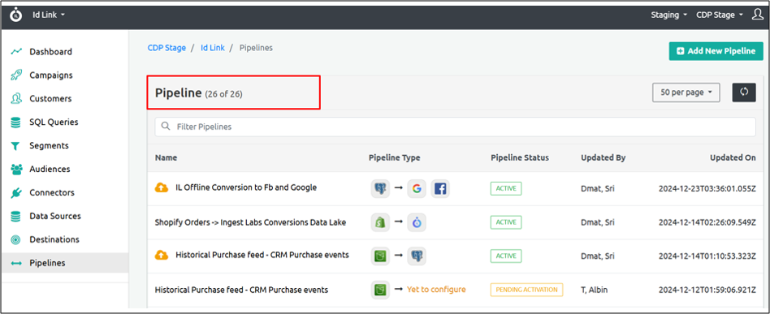Viewport: 770px width, 314px height.
Task: Open Data Sources in the sidebar
Action: point(55,217)
